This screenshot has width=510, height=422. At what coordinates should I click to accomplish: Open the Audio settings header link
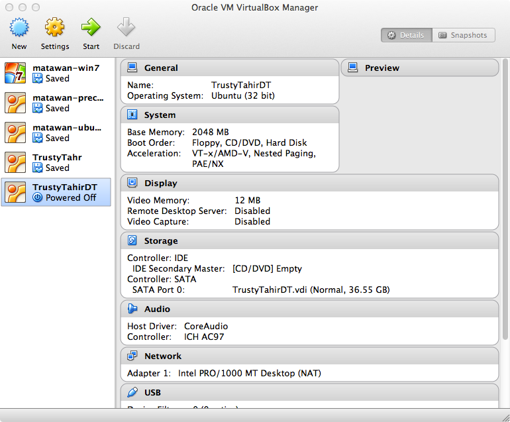pos(157,309)
